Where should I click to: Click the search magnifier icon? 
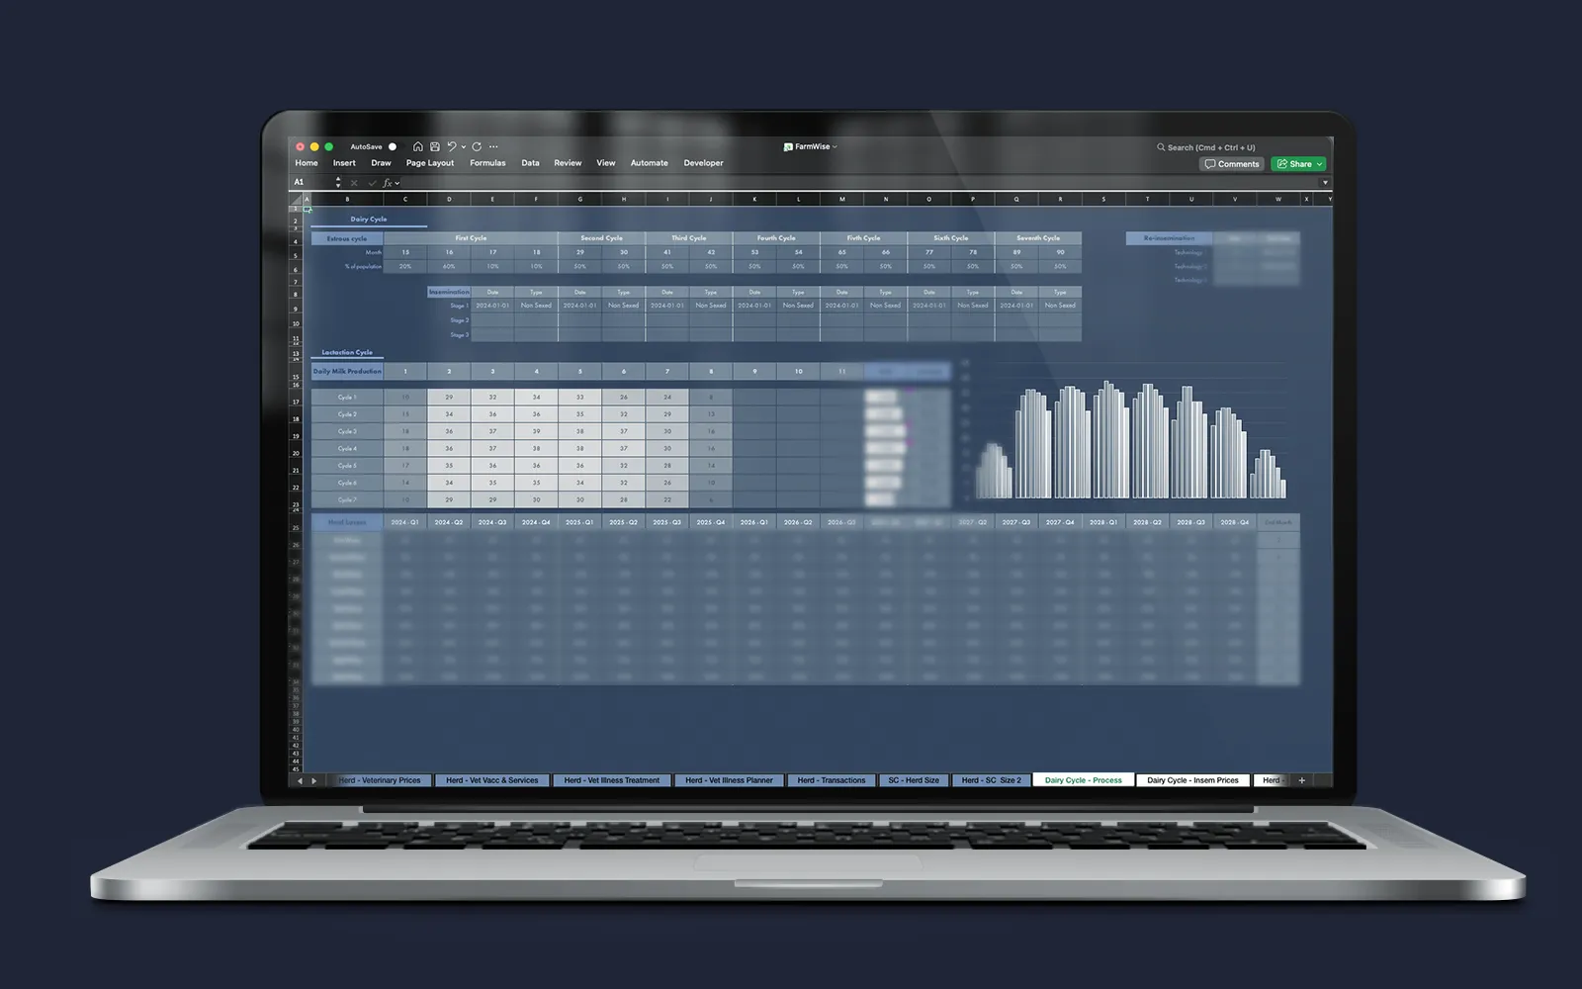point(1161,147)
